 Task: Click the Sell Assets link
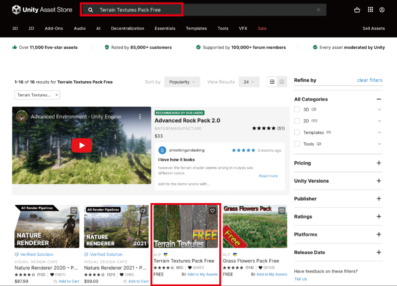(374, 28)
